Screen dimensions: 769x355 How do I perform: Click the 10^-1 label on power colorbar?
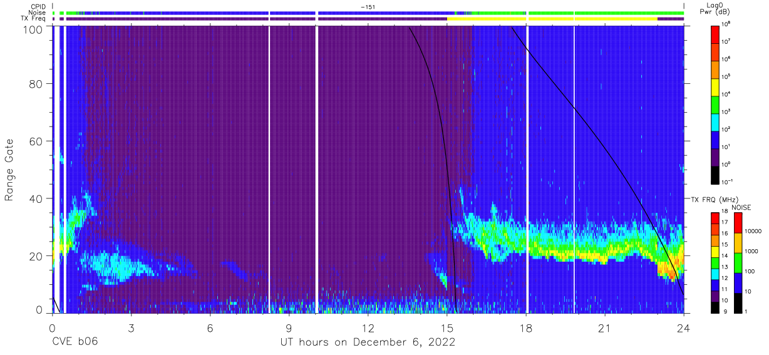click(x=728, y=182)
